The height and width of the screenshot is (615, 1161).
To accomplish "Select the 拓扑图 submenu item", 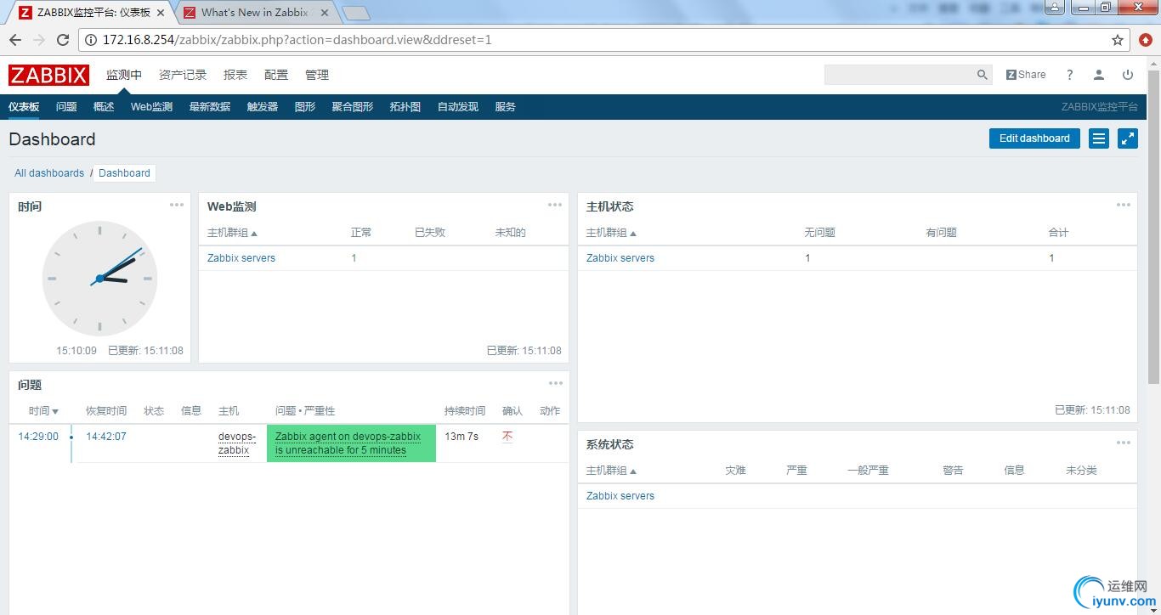I will (x=405, y=107).
